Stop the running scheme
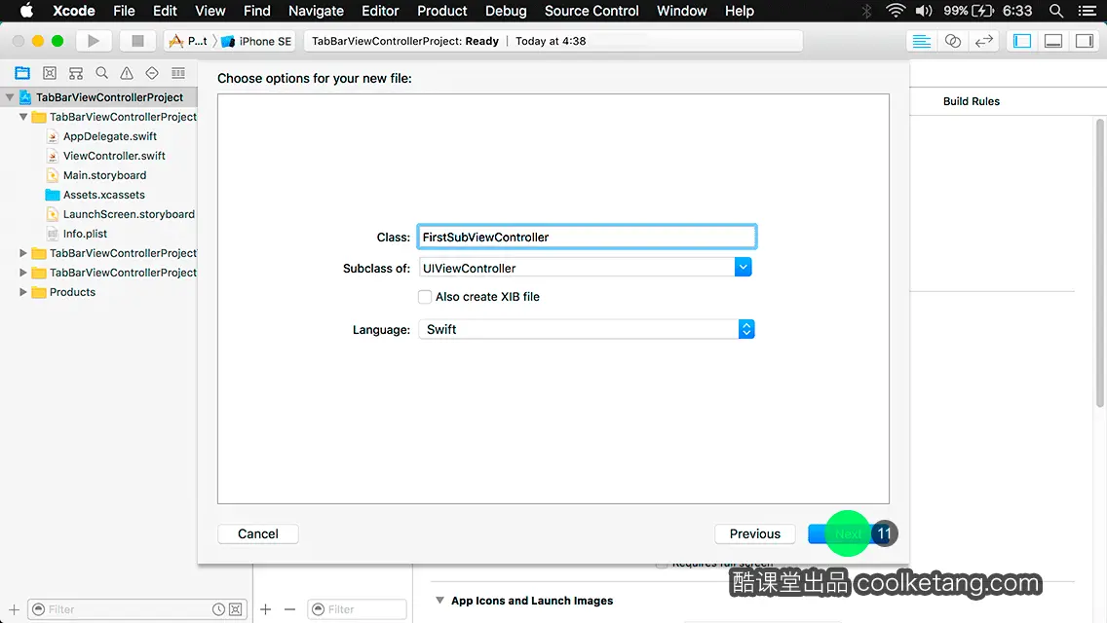The height and width of the screenshot is (623, 1107). (x=137, y=41)
